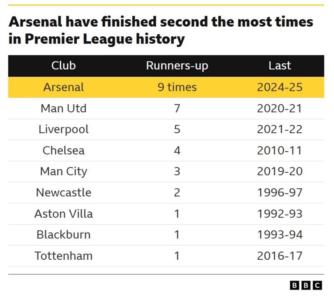Click the Club column header

tap(63, 66)
